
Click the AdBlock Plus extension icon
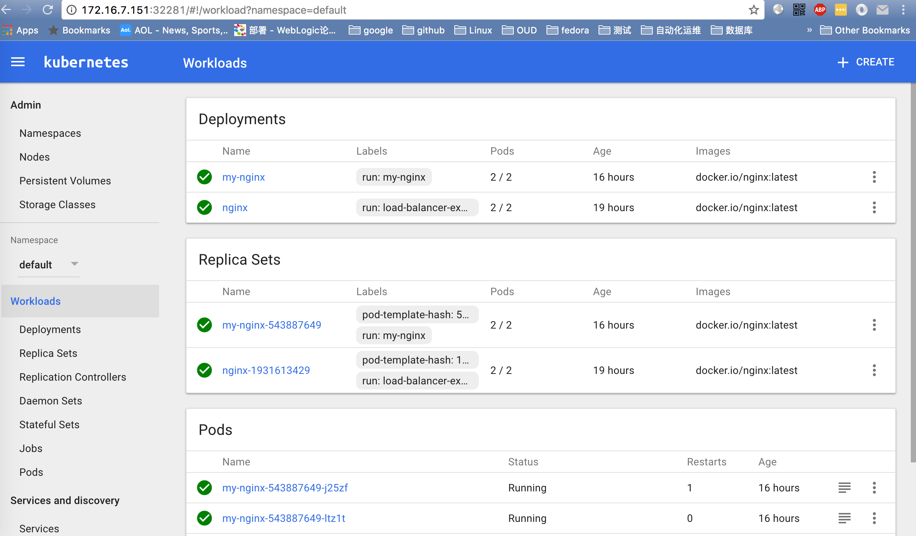[x=820, y=10]
